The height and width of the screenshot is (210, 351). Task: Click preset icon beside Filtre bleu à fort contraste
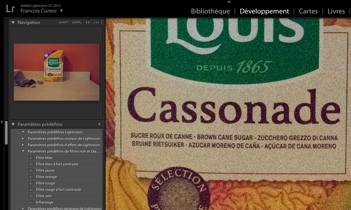[x=31, y=164]
